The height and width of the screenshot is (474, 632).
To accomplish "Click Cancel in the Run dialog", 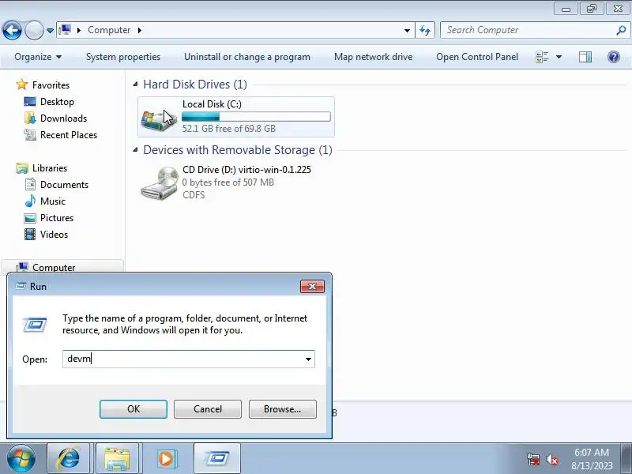I will point(208,409).
